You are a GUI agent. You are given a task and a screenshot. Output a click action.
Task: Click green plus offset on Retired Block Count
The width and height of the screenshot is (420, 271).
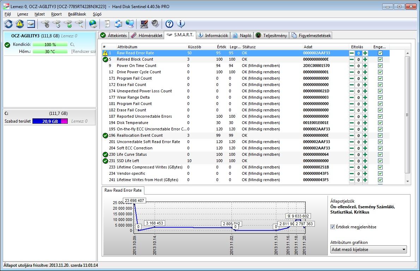tap(365, 60)
